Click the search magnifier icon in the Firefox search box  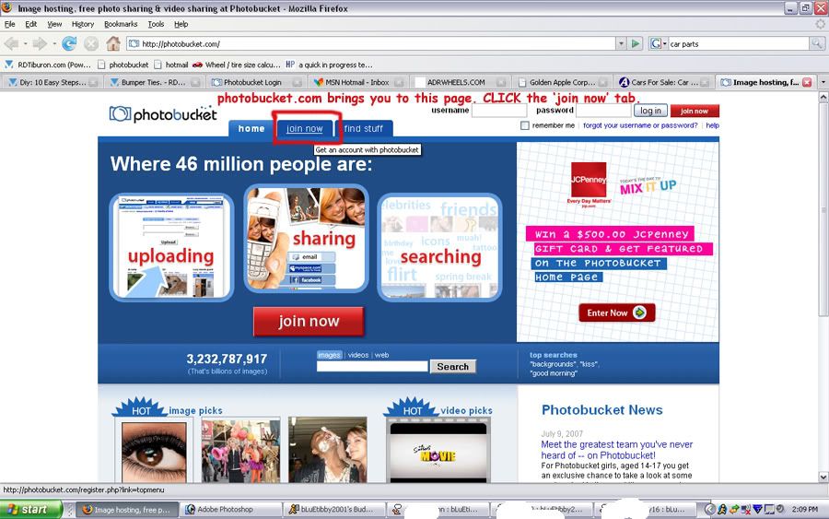817,43
